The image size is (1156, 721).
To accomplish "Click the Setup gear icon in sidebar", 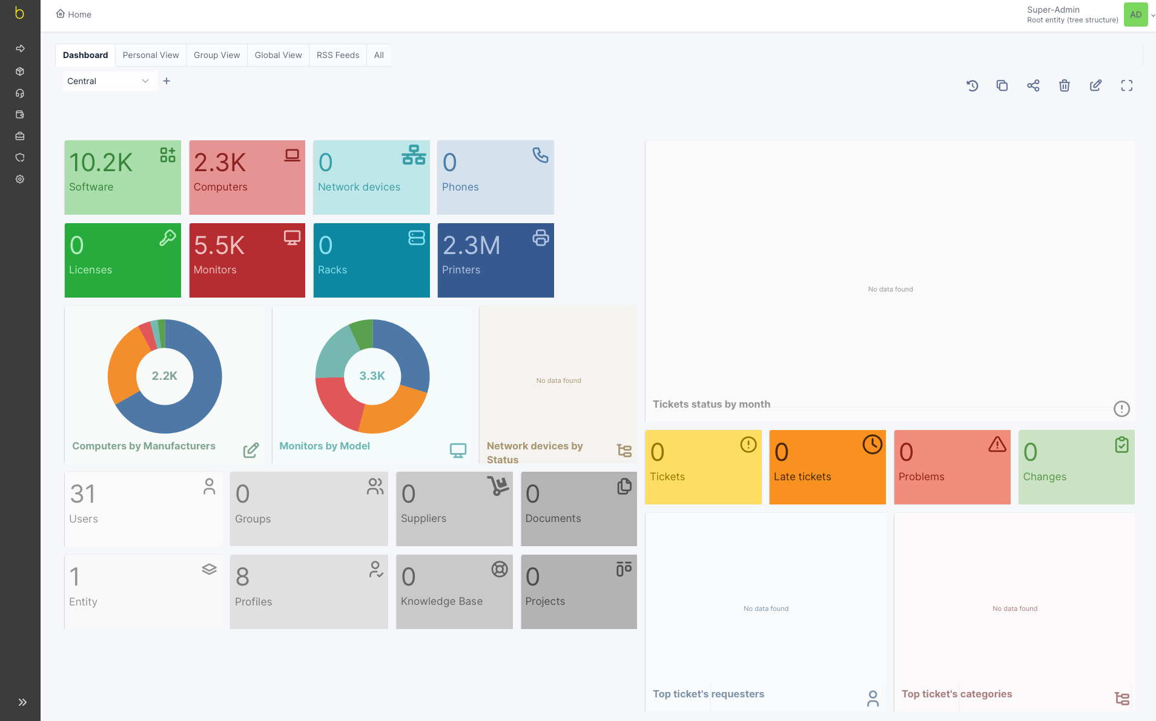I will coord(20,179).
